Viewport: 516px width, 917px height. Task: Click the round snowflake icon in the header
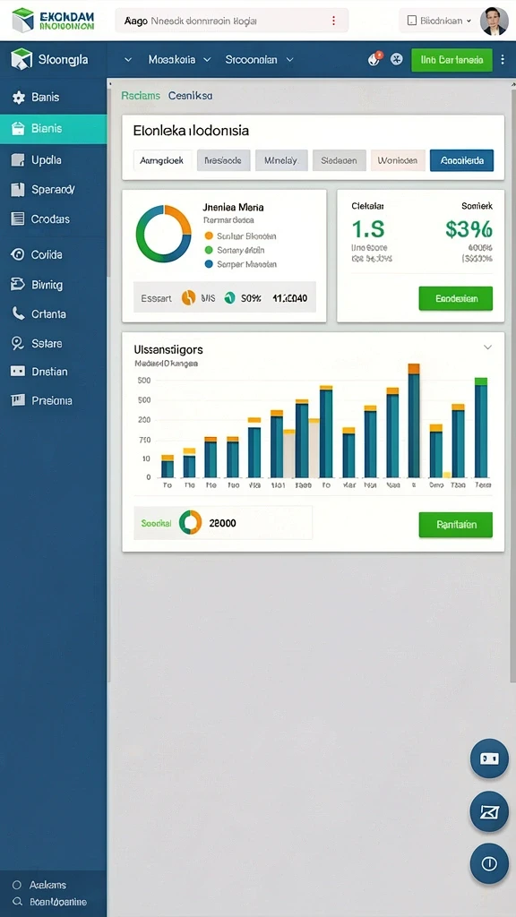click(397, 59)
